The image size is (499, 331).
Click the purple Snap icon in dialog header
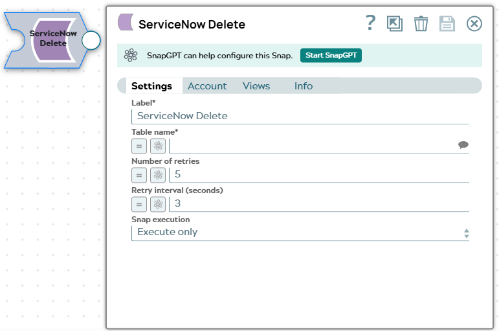pos(126,22)
